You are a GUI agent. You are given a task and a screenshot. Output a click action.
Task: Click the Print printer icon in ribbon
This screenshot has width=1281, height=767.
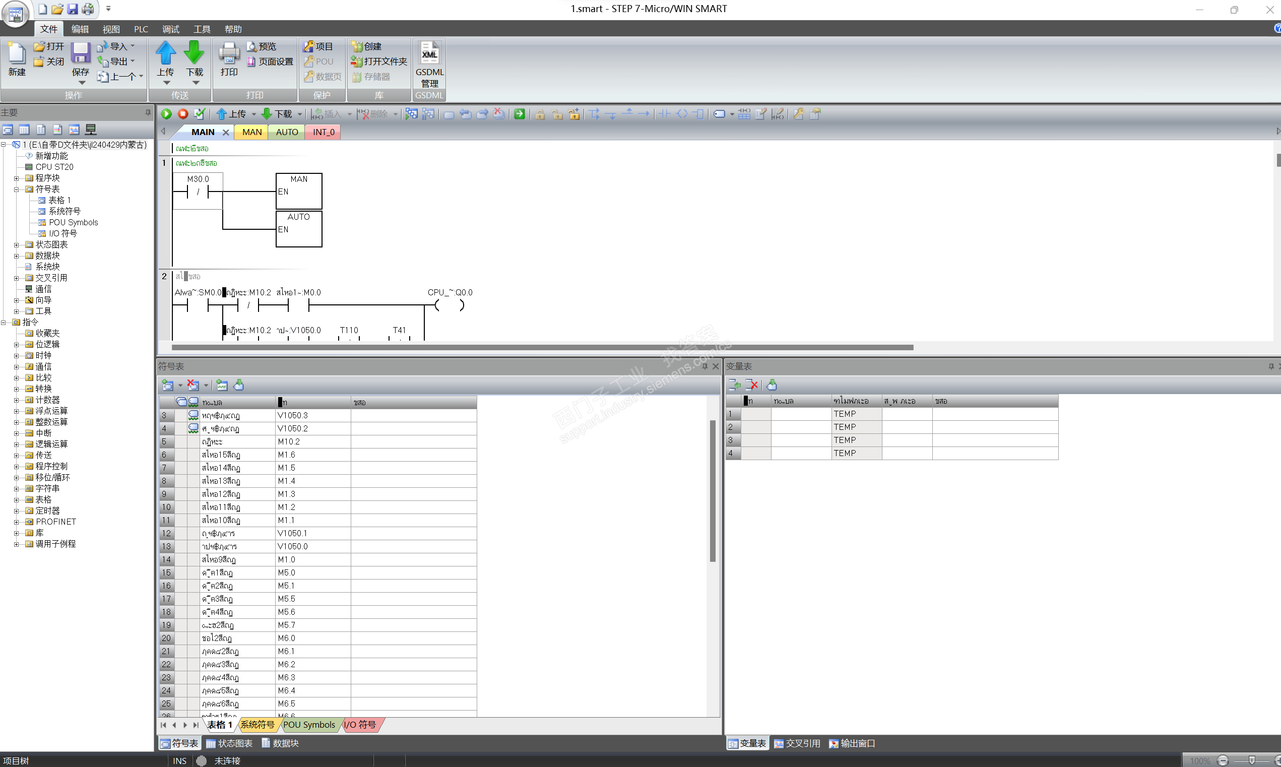coord(229,53)
